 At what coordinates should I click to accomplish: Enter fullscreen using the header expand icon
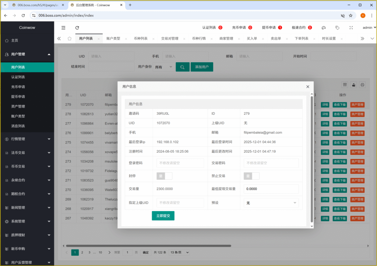point(351,28)
